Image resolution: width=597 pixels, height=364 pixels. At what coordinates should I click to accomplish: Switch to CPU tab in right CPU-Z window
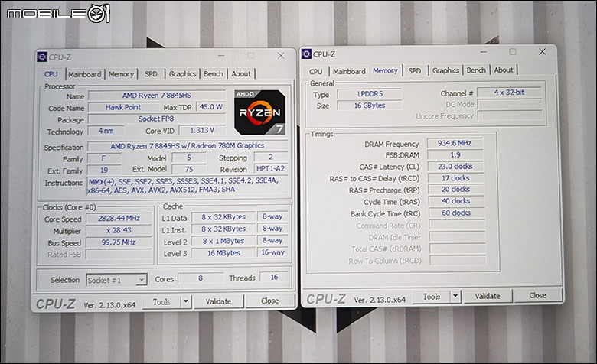click(x=315, y=72)
